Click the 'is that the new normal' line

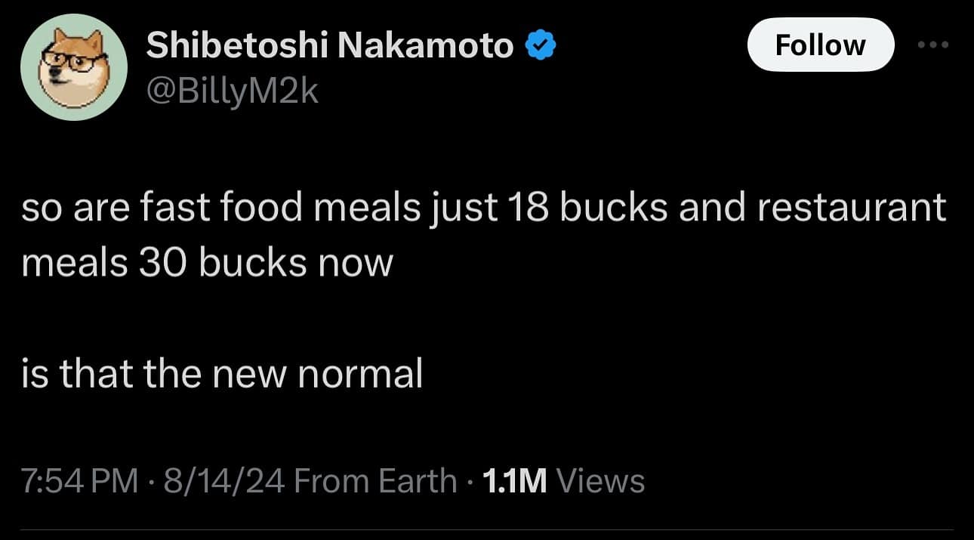(222, 373)
